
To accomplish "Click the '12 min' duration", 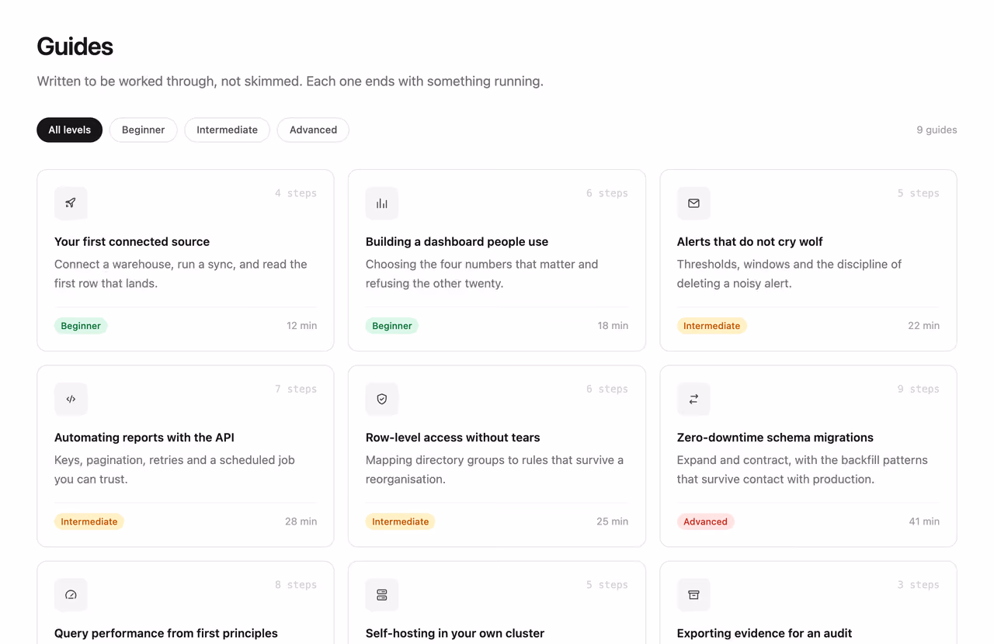I will [302, 326].
